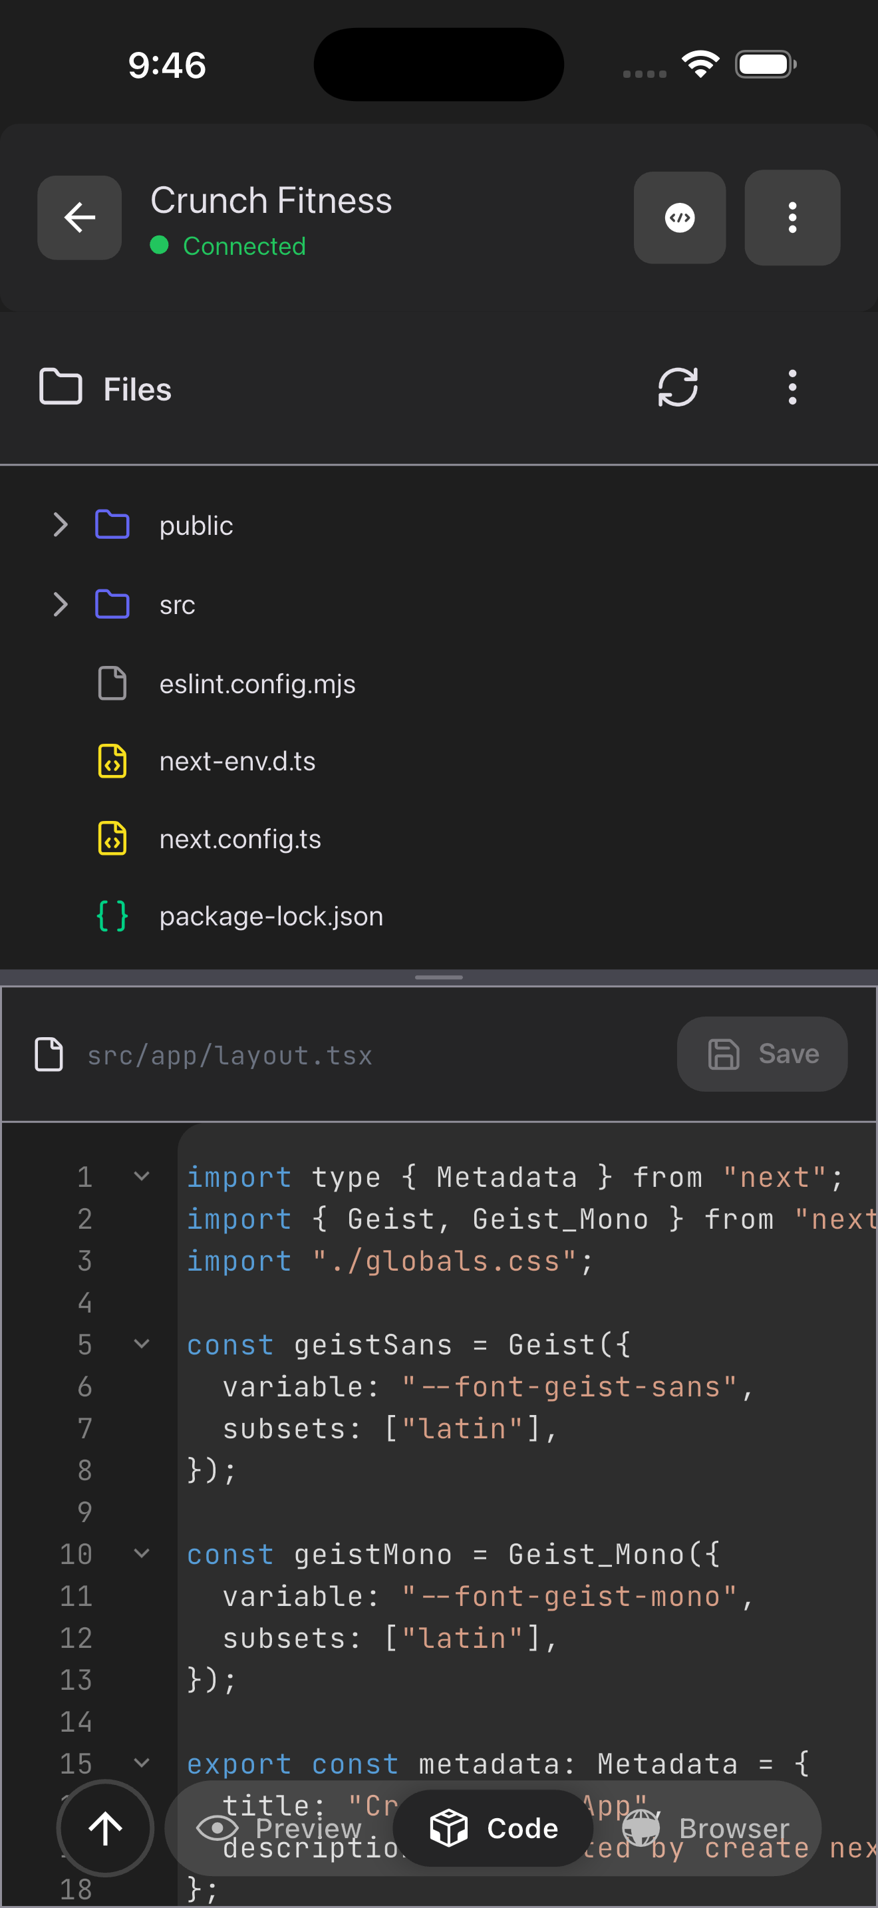Switch to the Browser tab
This screenshot has width=878, height=1908.
point(707,1828)
